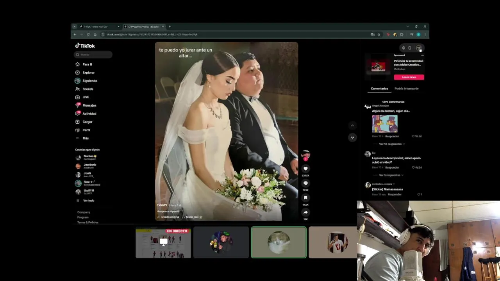Viewport: 500px width, 281px height.
Task: Open the Más menu in the sidebar
Action: [82, 138]
